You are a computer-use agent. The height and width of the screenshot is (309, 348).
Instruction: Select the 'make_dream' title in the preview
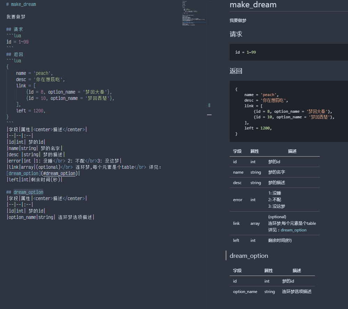click(x=253, y=5)
